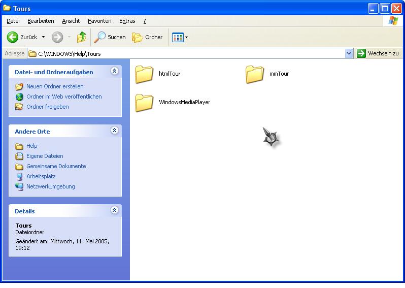Go to Arbeitsplatz in Andere Orte
This screenshot has width=405, height=288.
(x=41, y=176)
